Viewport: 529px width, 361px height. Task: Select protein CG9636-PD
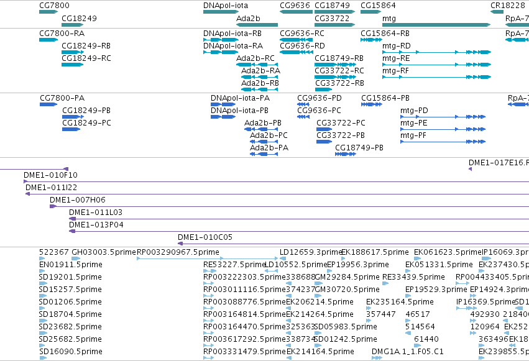[x=320, y=98]
